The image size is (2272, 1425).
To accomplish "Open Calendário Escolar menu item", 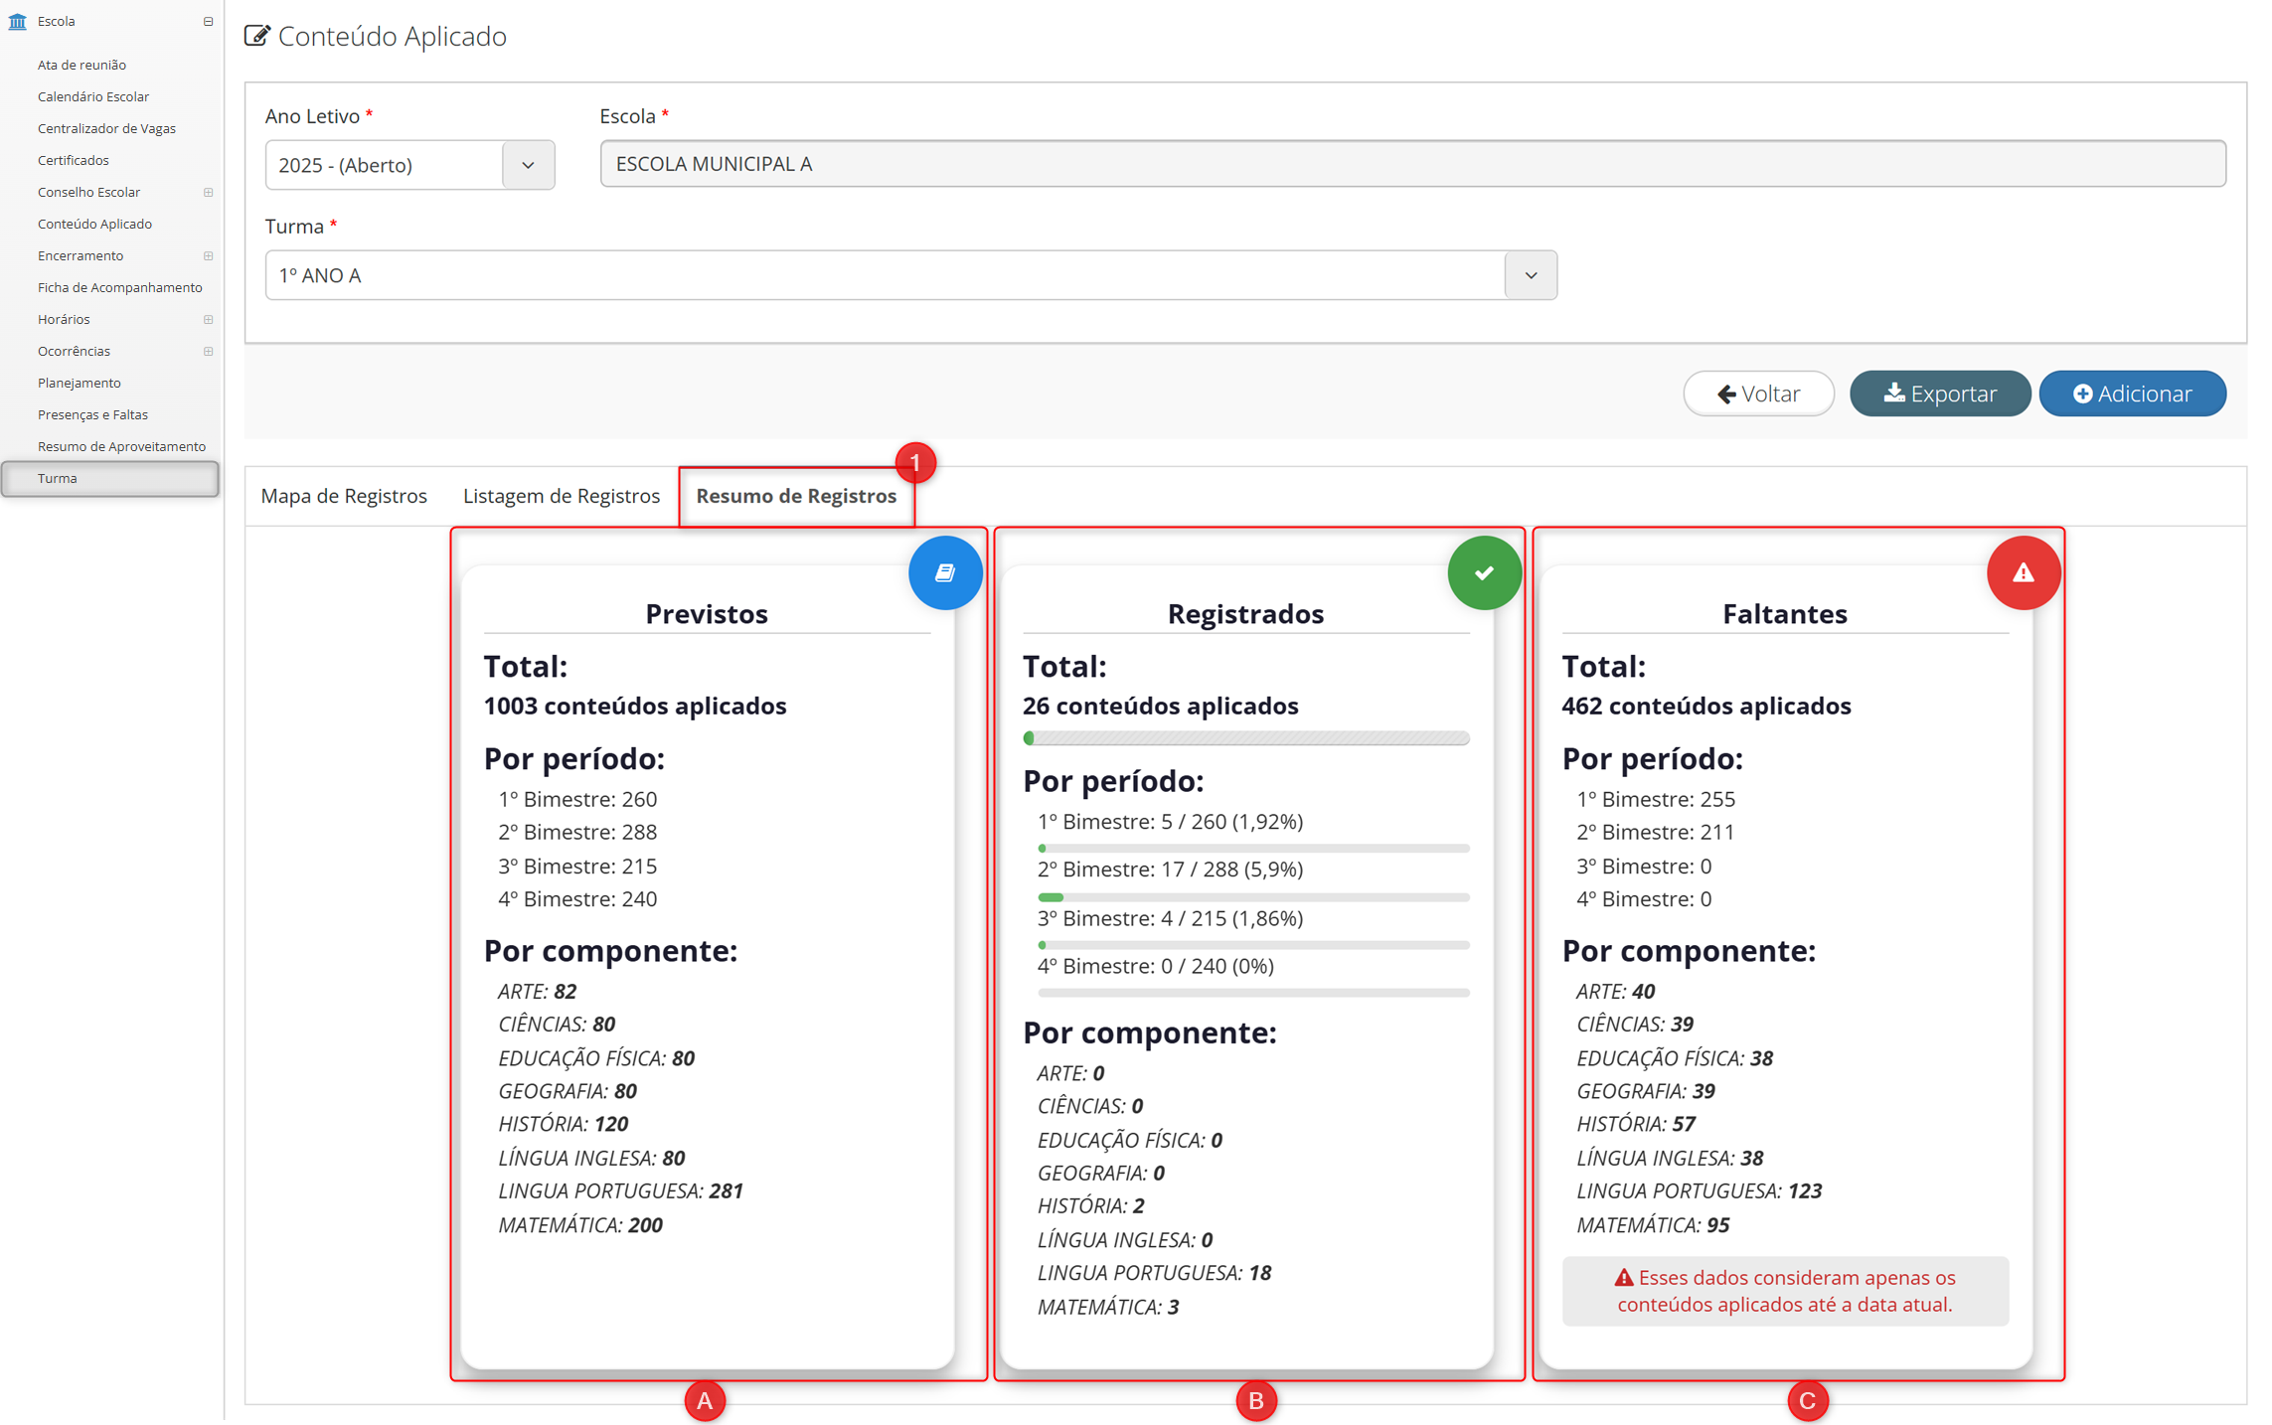I will (x=93, y=96).
